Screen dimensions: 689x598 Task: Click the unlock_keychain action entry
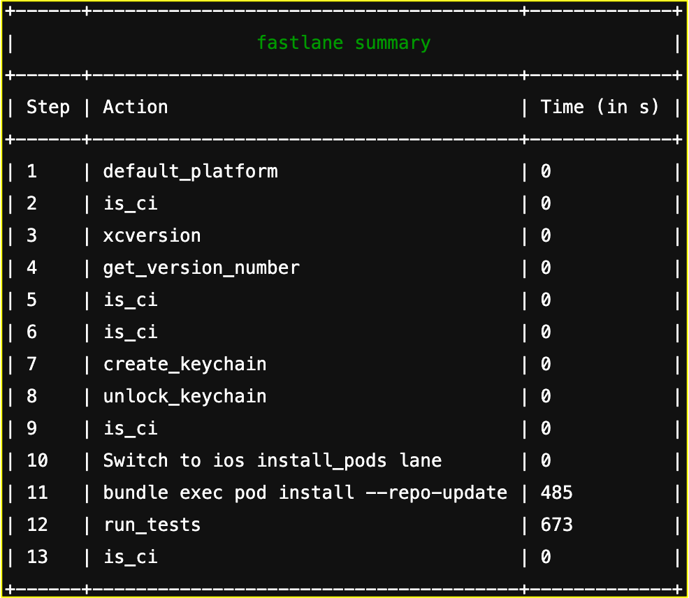[x=184, y=396]
